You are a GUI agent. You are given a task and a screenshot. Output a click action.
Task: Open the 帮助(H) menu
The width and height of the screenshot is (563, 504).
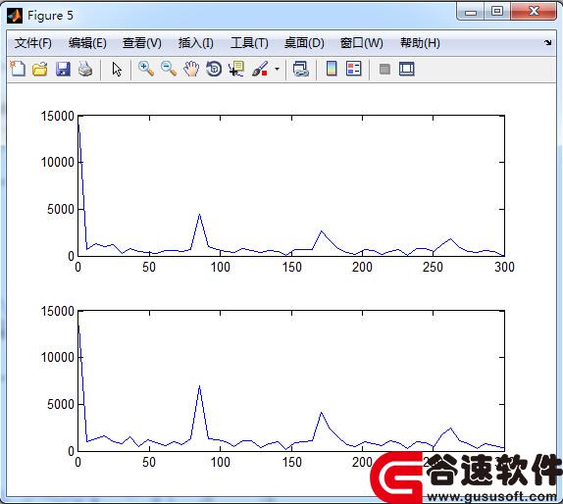click(420, 43)
